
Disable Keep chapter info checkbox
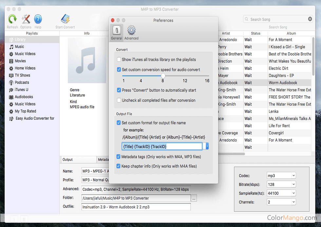119,166
